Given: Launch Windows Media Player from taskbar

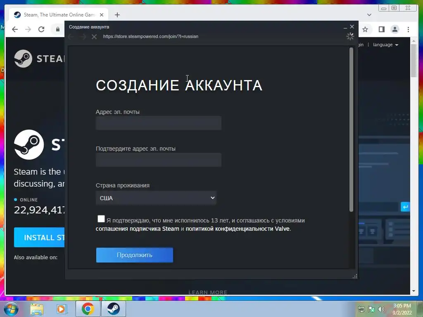Looking at the screenshot, I should tap(62, 309).
